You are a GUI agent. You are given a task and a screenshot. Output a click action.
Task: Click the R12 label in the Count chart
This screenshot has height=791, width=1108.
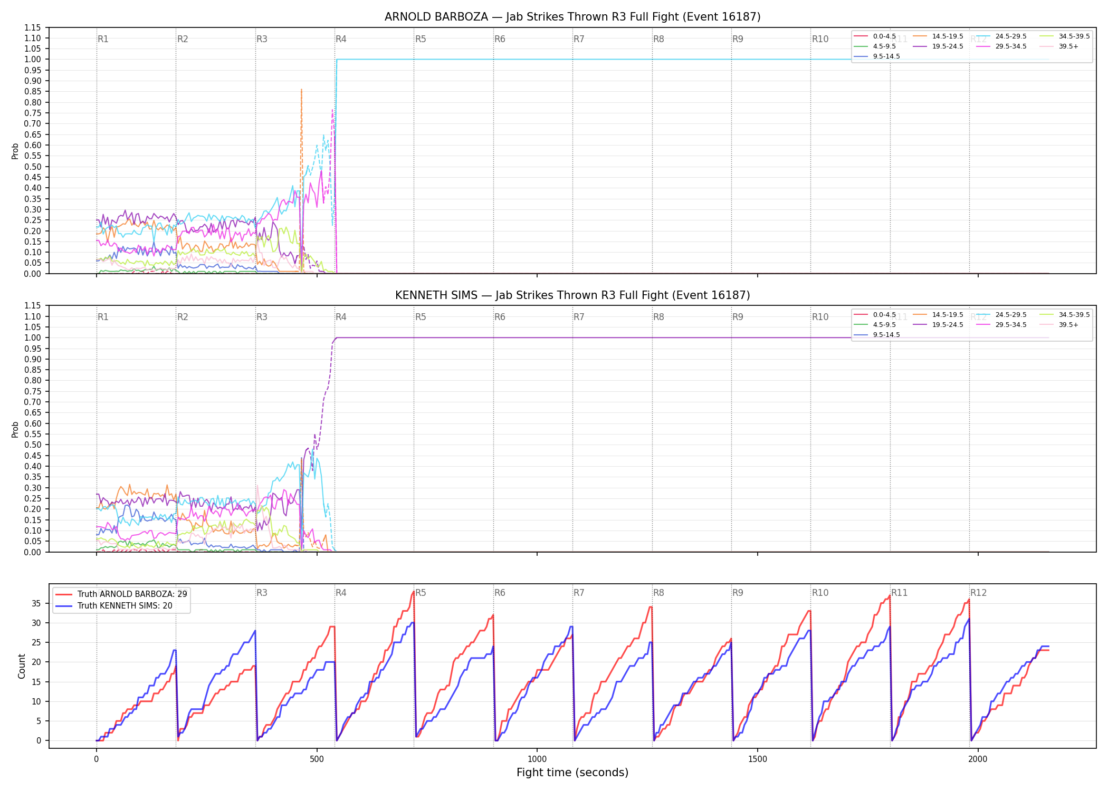[979, 593]
